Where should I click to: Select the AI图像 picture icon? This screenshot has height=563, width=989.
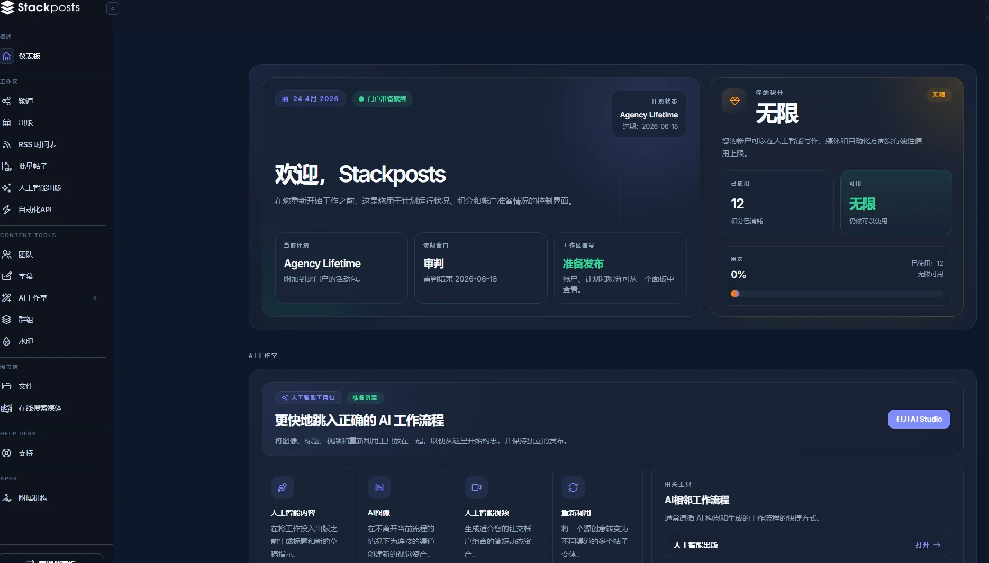[379, 487]
